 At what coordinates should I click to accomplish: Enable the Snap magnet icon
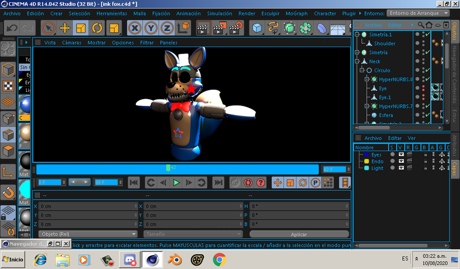pos(8,192)
